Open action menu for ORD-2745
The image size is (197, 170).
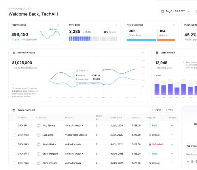tap(172, 163)
